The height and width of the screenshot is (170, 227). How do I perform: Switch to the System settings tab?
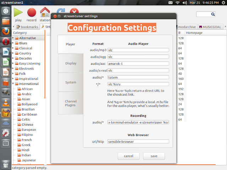pyautogui.click(x=71, y=82)
